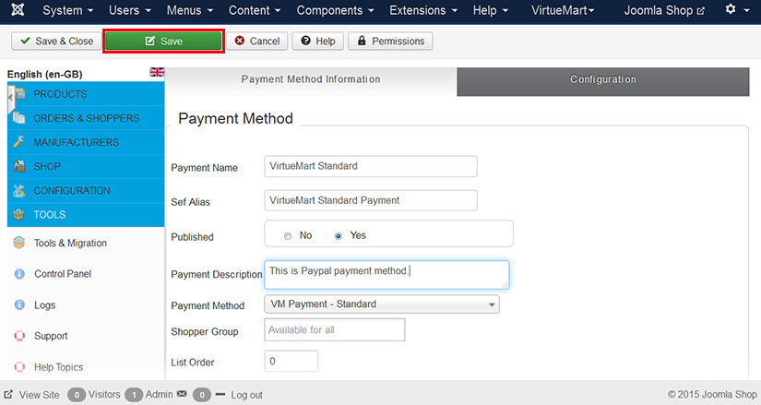Screen dimensions: 761x405
Task: Click into the Payment Name field
Action: click(x=370, y=166)
